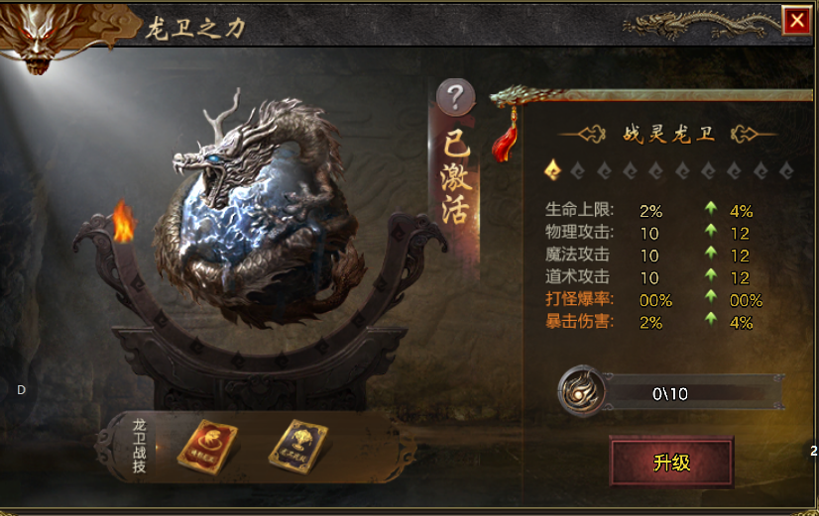Click the flame orb icon beside 0\10
The width and height of the screenshot is (819, 516).
(x=581, y=391)
